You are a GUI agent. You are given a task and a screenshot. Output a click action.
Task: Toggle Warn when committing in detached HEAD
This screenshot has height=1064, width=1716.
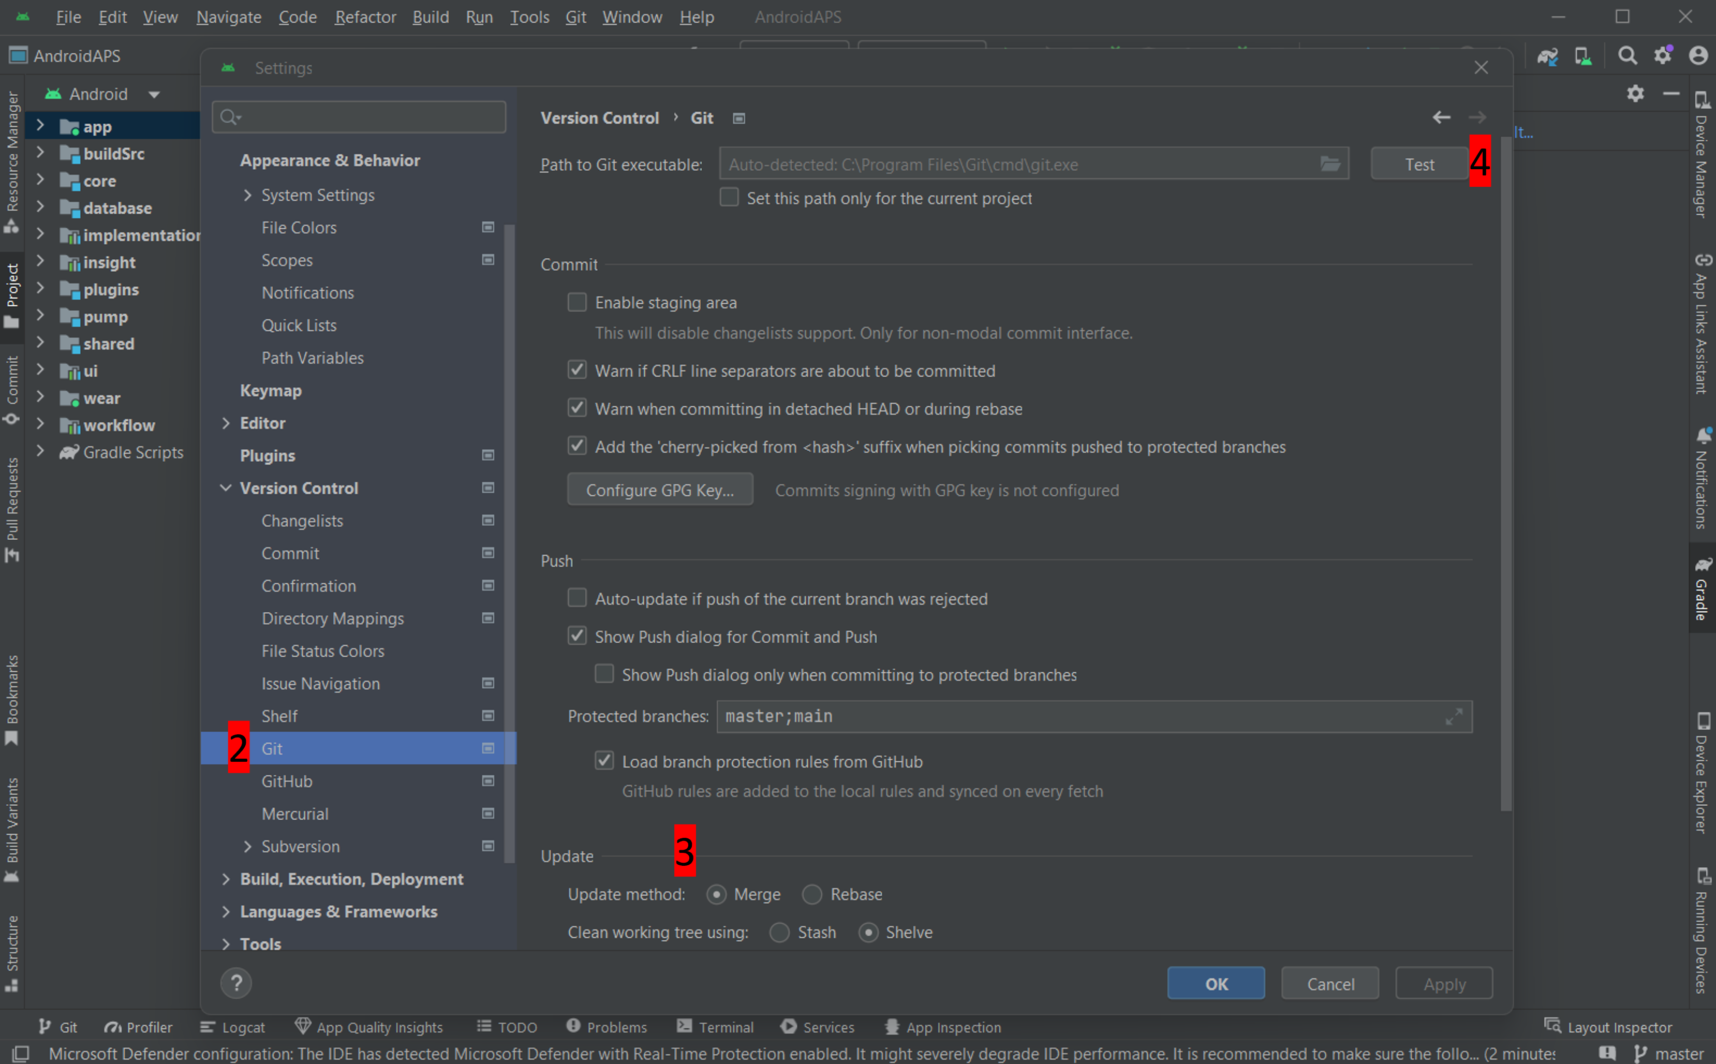[x=577, y=407]
